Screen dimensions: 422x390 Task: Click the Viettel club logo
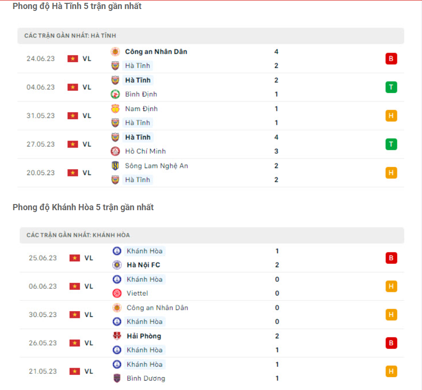(117, 293)
